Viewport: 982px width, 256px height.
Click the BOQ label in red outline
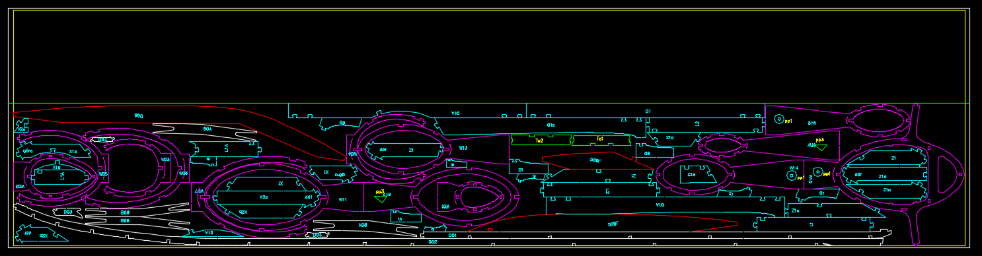[x=139, y=115]
